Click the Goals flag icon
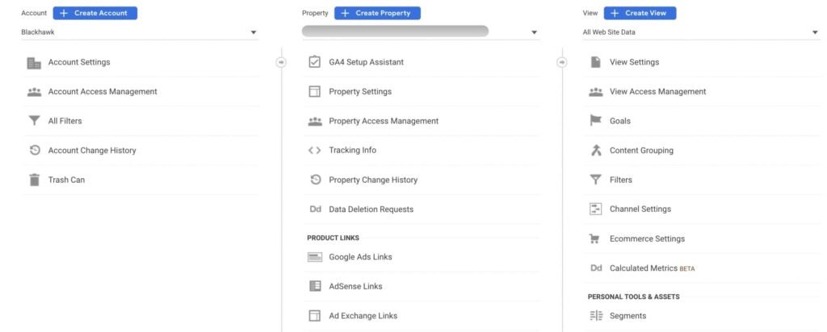Image resolution: width=827 pixels, height=332 pixels. [x=595, y=121]
